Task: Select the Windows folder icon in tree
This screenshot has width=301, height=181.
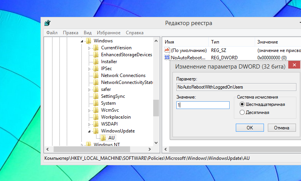Action: tap(88, 40)
